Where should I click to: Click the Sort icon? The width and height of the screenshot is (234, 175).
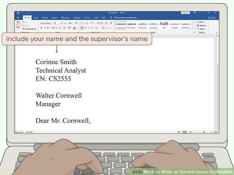coord(106,23)
